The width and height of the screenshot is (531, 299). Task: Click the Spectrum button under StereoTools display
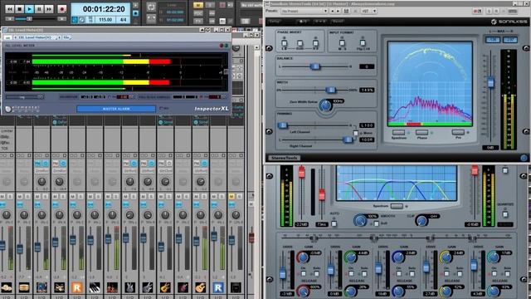[398, 132]
